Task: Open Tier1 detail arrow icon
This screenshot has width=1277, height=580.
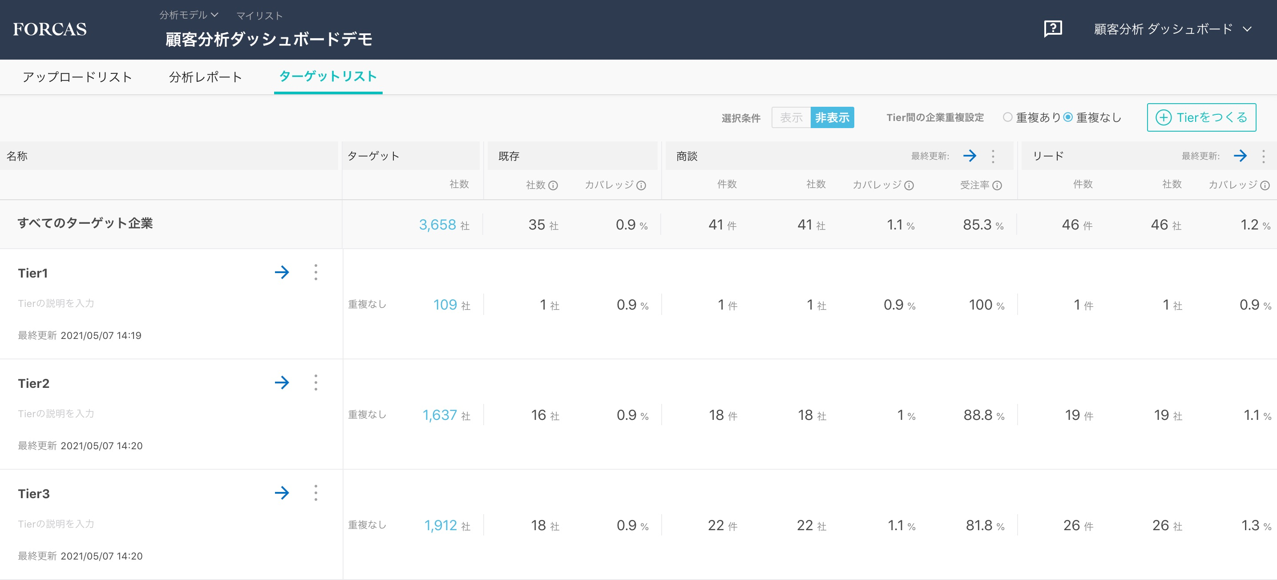Action: click(x=282, y=272)
